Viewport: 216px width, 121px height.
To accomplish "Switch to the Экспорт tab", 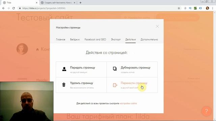I will 116,40.
